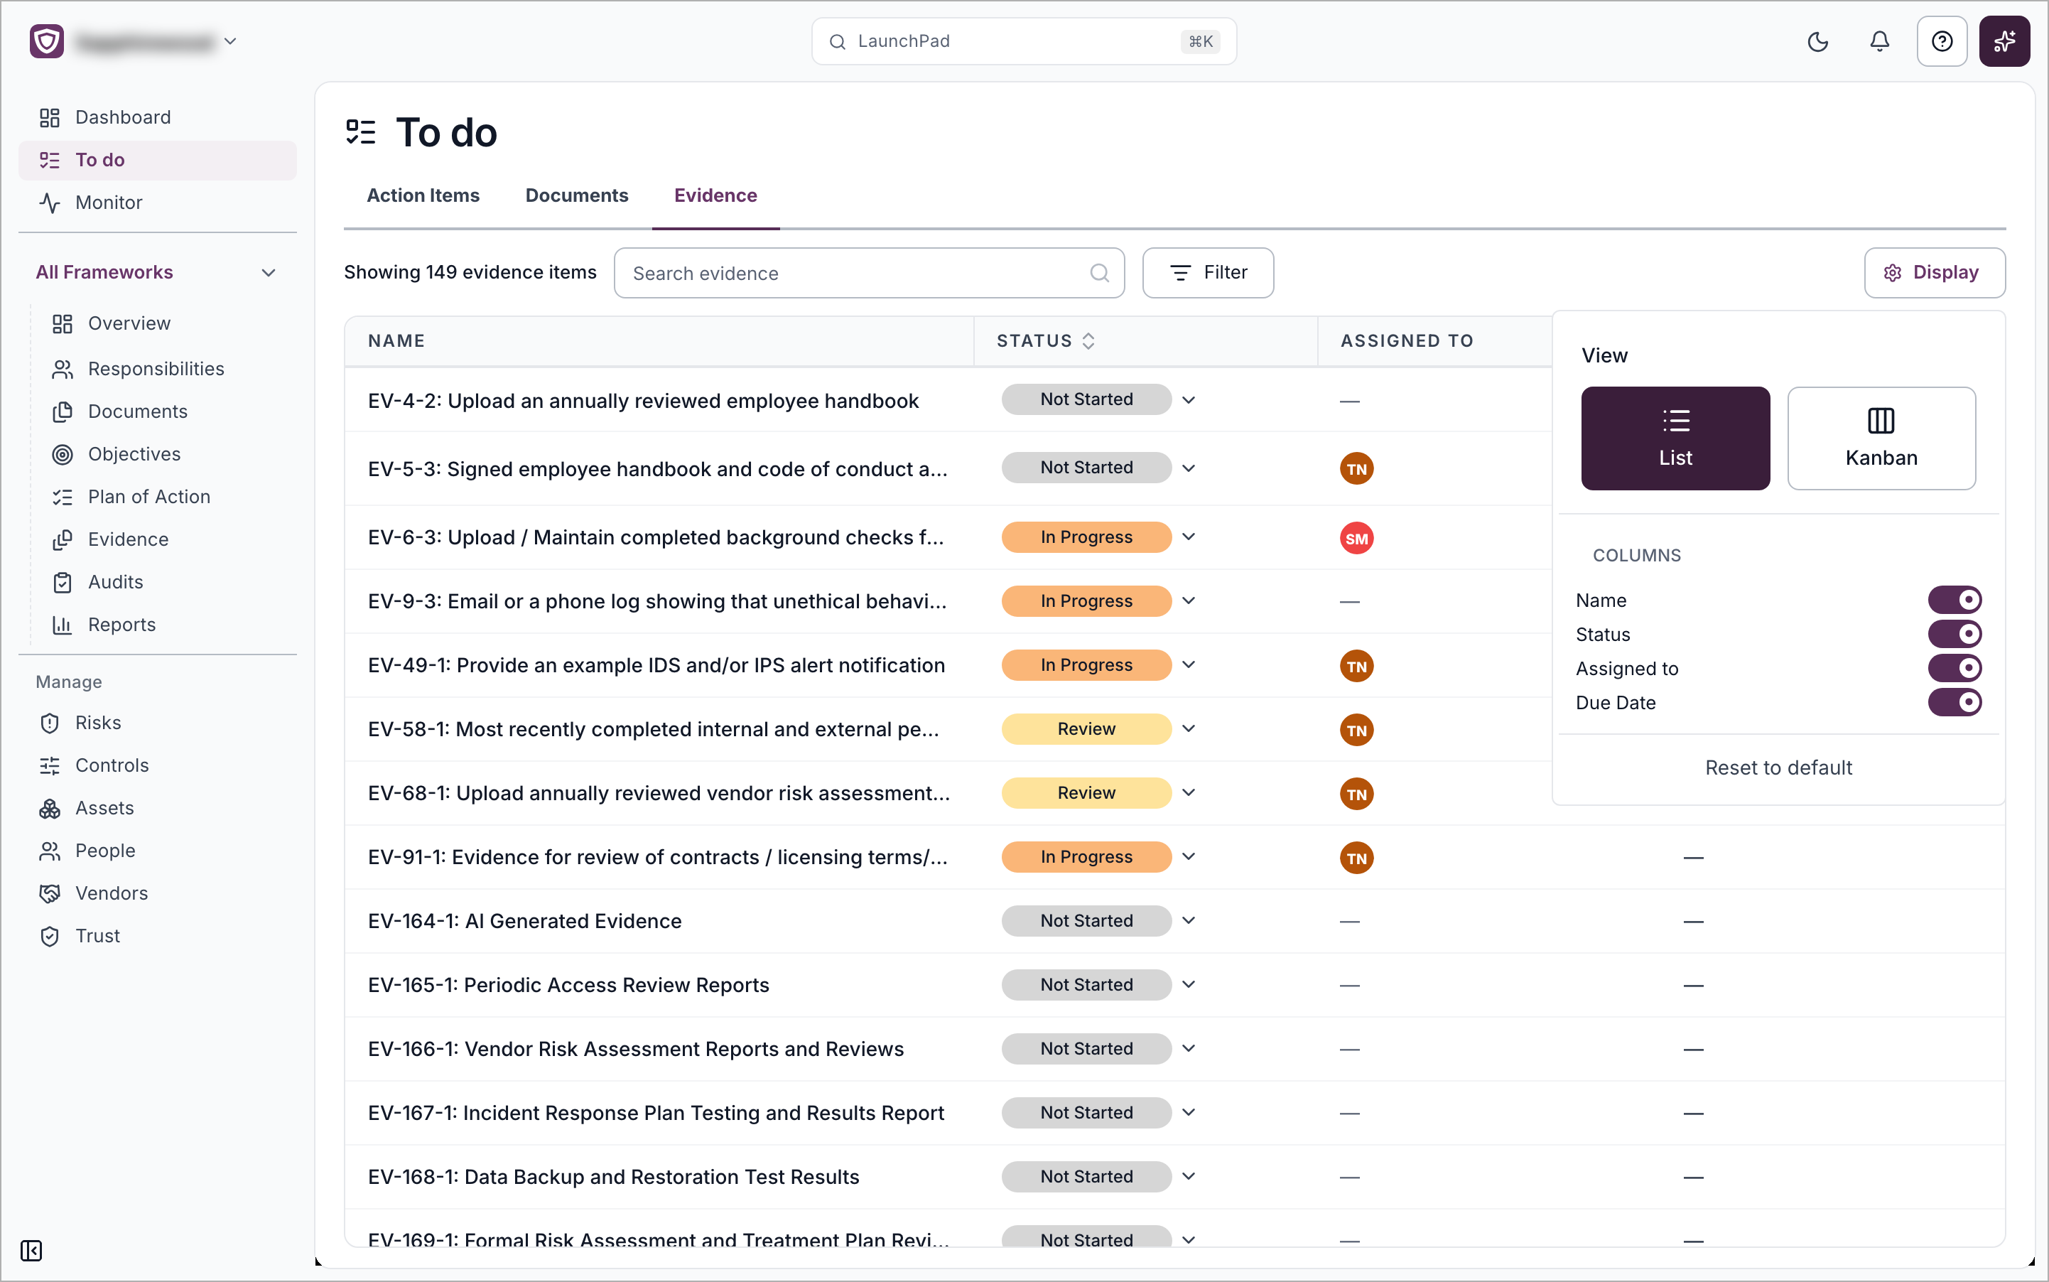The width and height of the screenshot is (2049, 1282).
Task: Focus the LaunchPad search bar
Action: click(x=1023, y=41)
